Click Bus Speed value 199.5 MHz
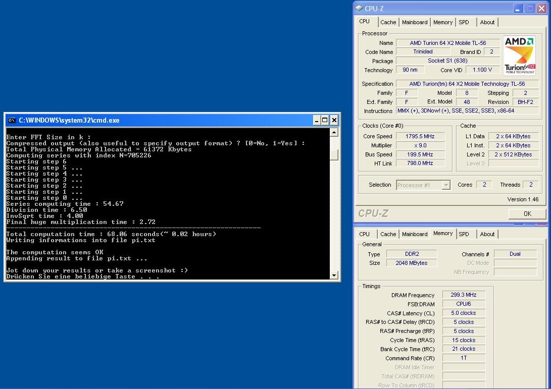The width and height of the screenshot is (551, 389). (x=420, y=154)
